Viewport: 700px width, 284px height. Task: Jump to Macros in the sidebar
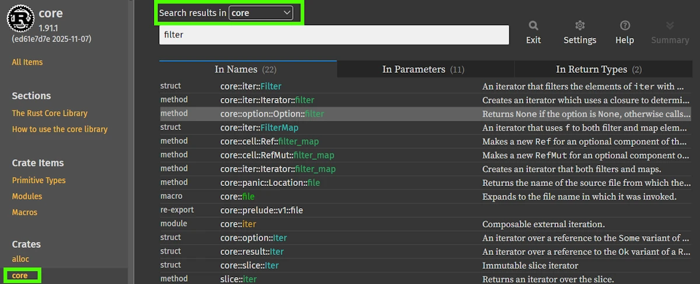tap(24, 212)
